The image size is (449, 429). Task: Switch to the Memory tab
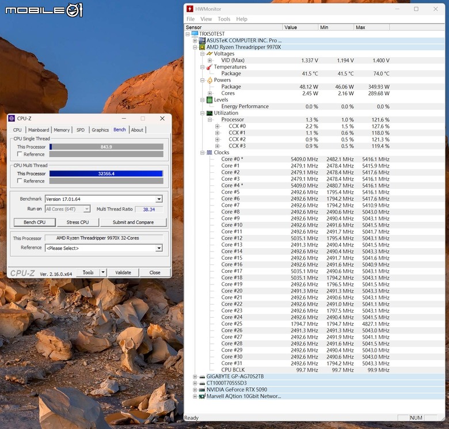pos(62,130)
